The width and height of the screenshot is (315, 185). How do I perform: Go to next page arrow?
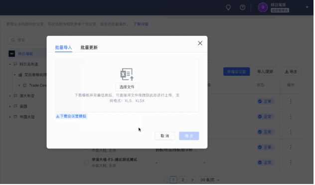click(x=193, y=180)
